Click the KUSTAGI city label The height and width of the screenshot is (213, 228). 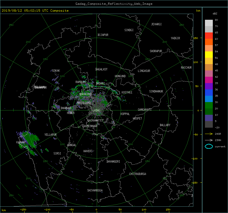[x=127, y=92]
